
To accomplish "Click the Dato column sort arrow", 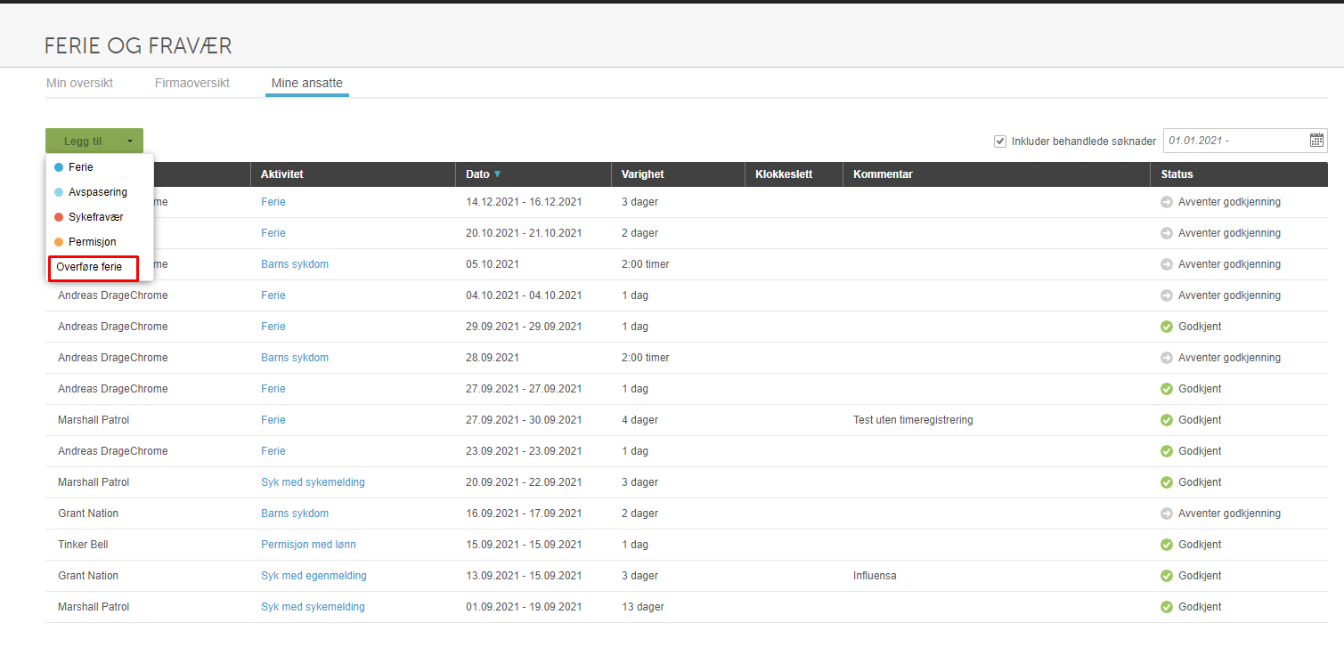I will tap(498, 174).
